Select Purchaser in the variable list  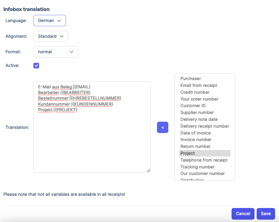191,79
